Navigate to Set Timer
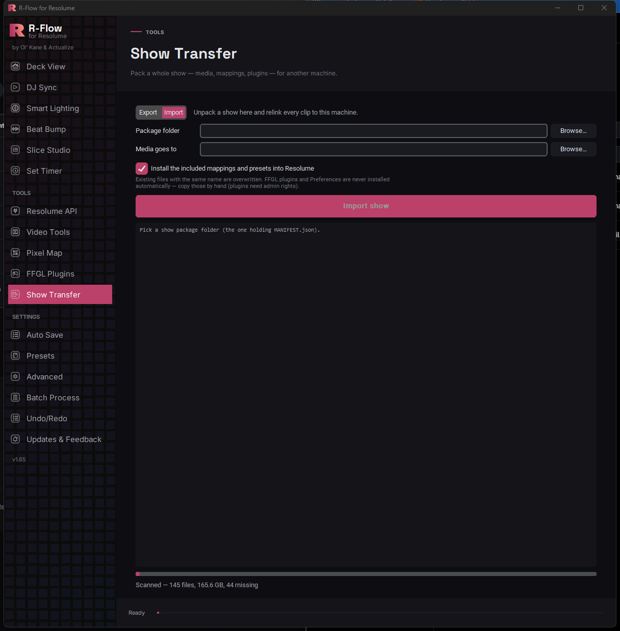Screen dimensions: 620x631 60,171
